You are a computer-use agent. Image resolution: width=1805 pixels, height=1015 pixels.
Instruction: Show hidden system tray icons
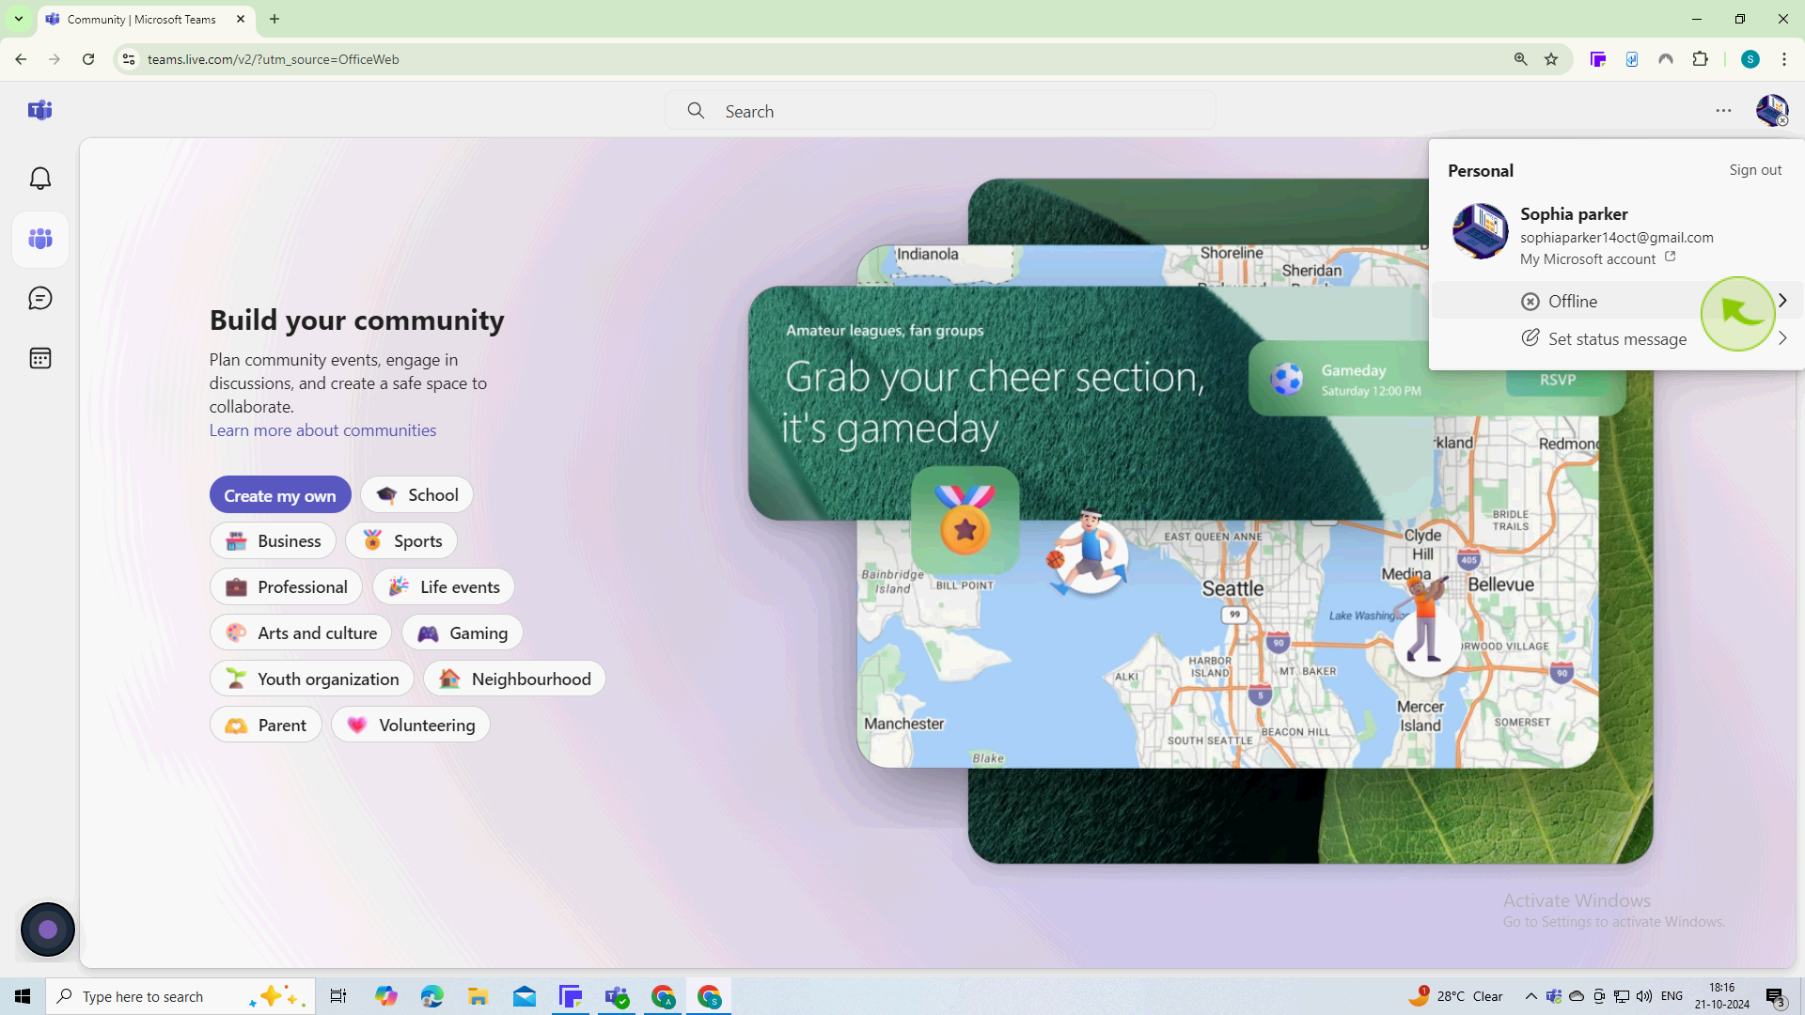point(1530,996)
